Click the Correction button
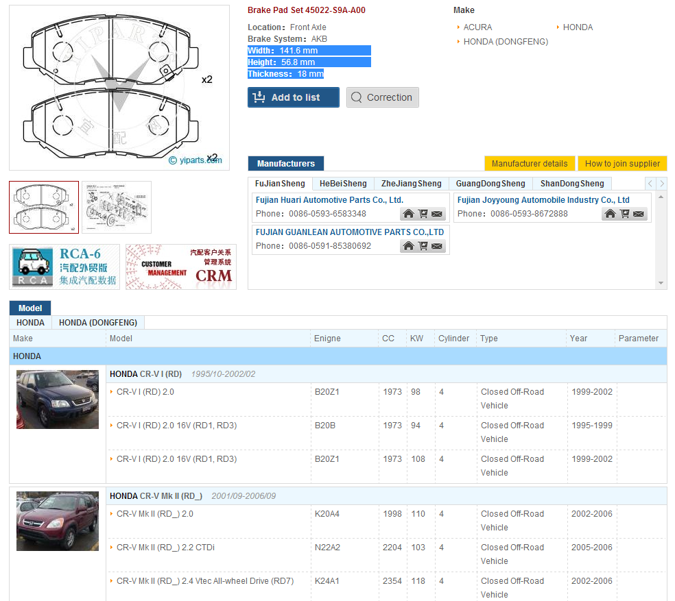This screenshot has width=675, height=601. coord(382,97)
